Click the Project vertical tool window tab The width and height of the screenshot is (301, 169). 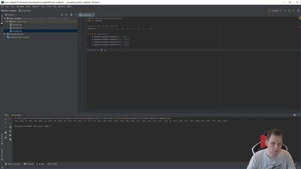tap(2, 19)
